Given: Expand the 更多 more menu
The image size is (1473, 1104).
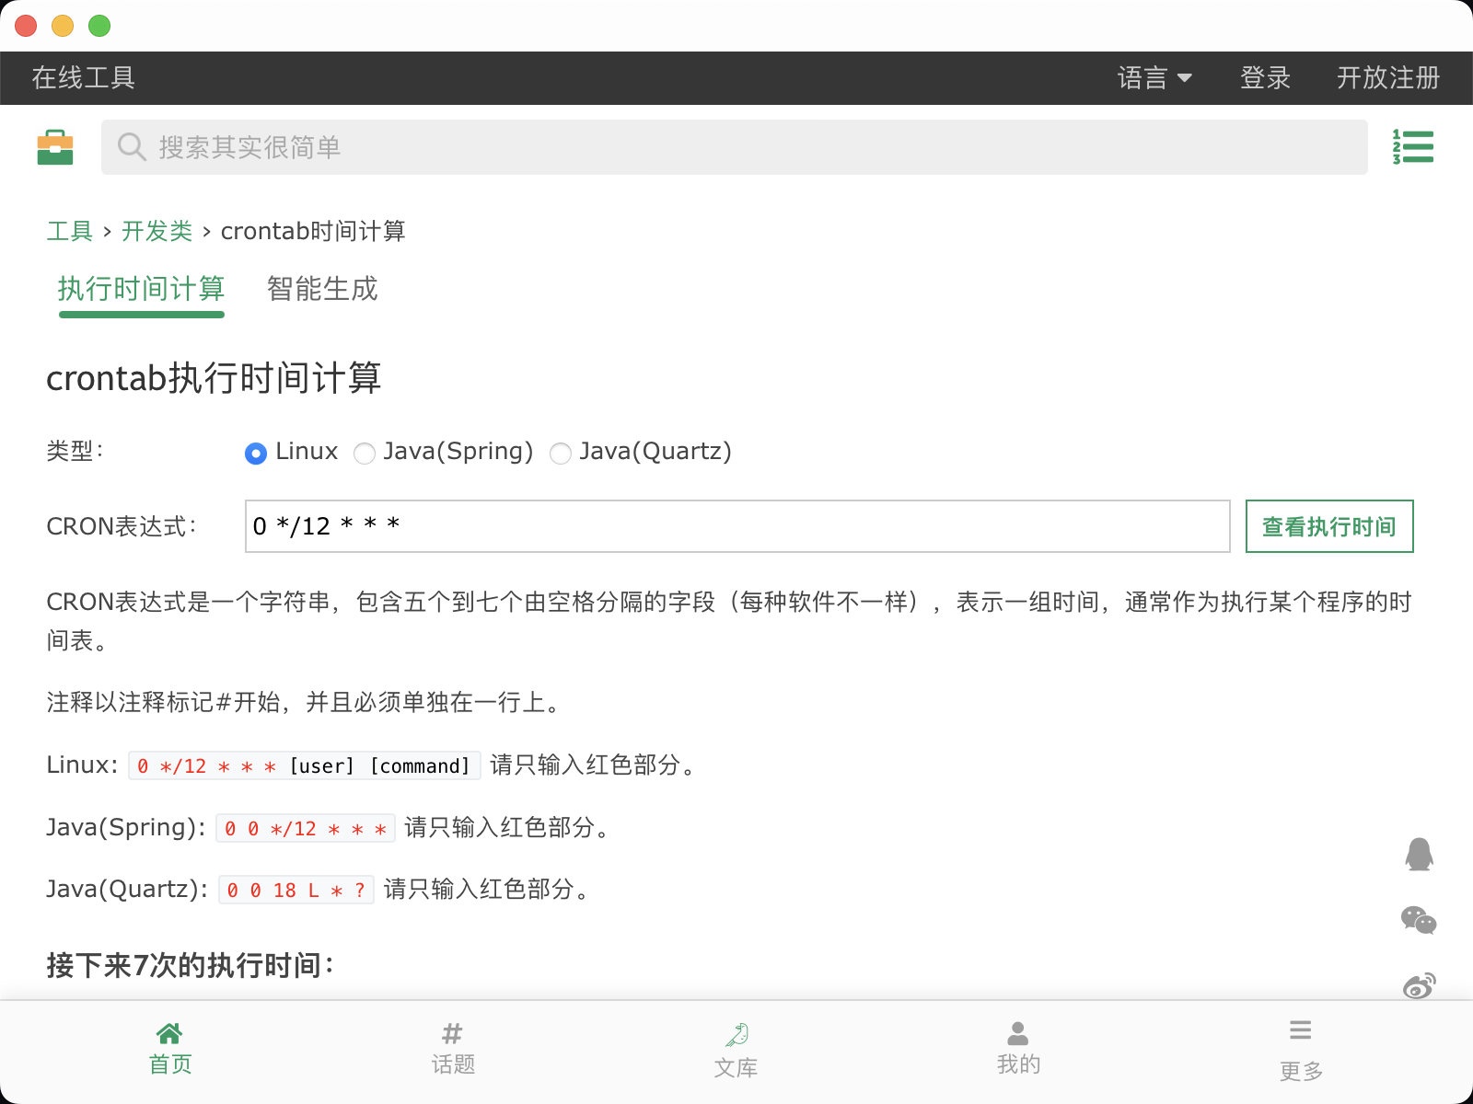Looking at the screenshot, I should (x=1301, y=1049).
